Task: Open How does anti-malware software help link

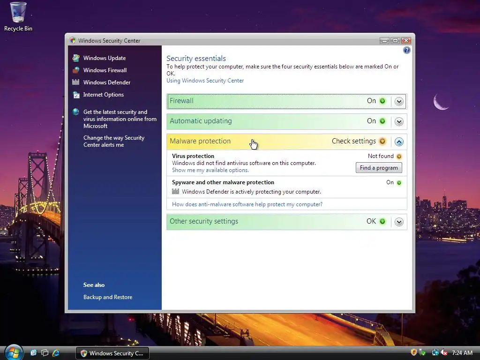Action: 247,204
